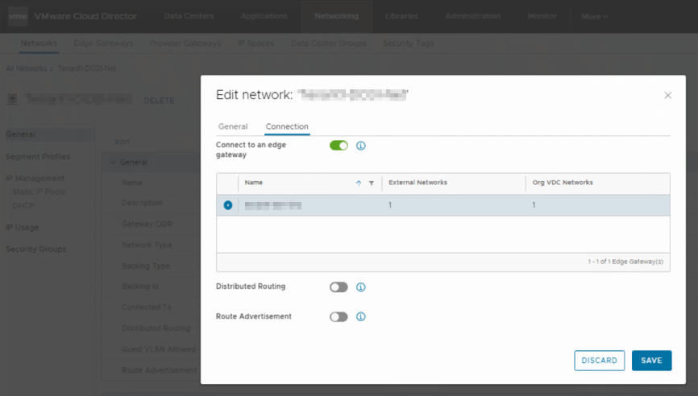Select the edge gateway radio button
The width and height of the screenshot is (698, 396).
(x=228, y=205)
